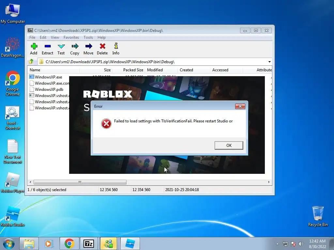Open My Computer desktop icon
The image size is (334, 250).
coord(13,13)
